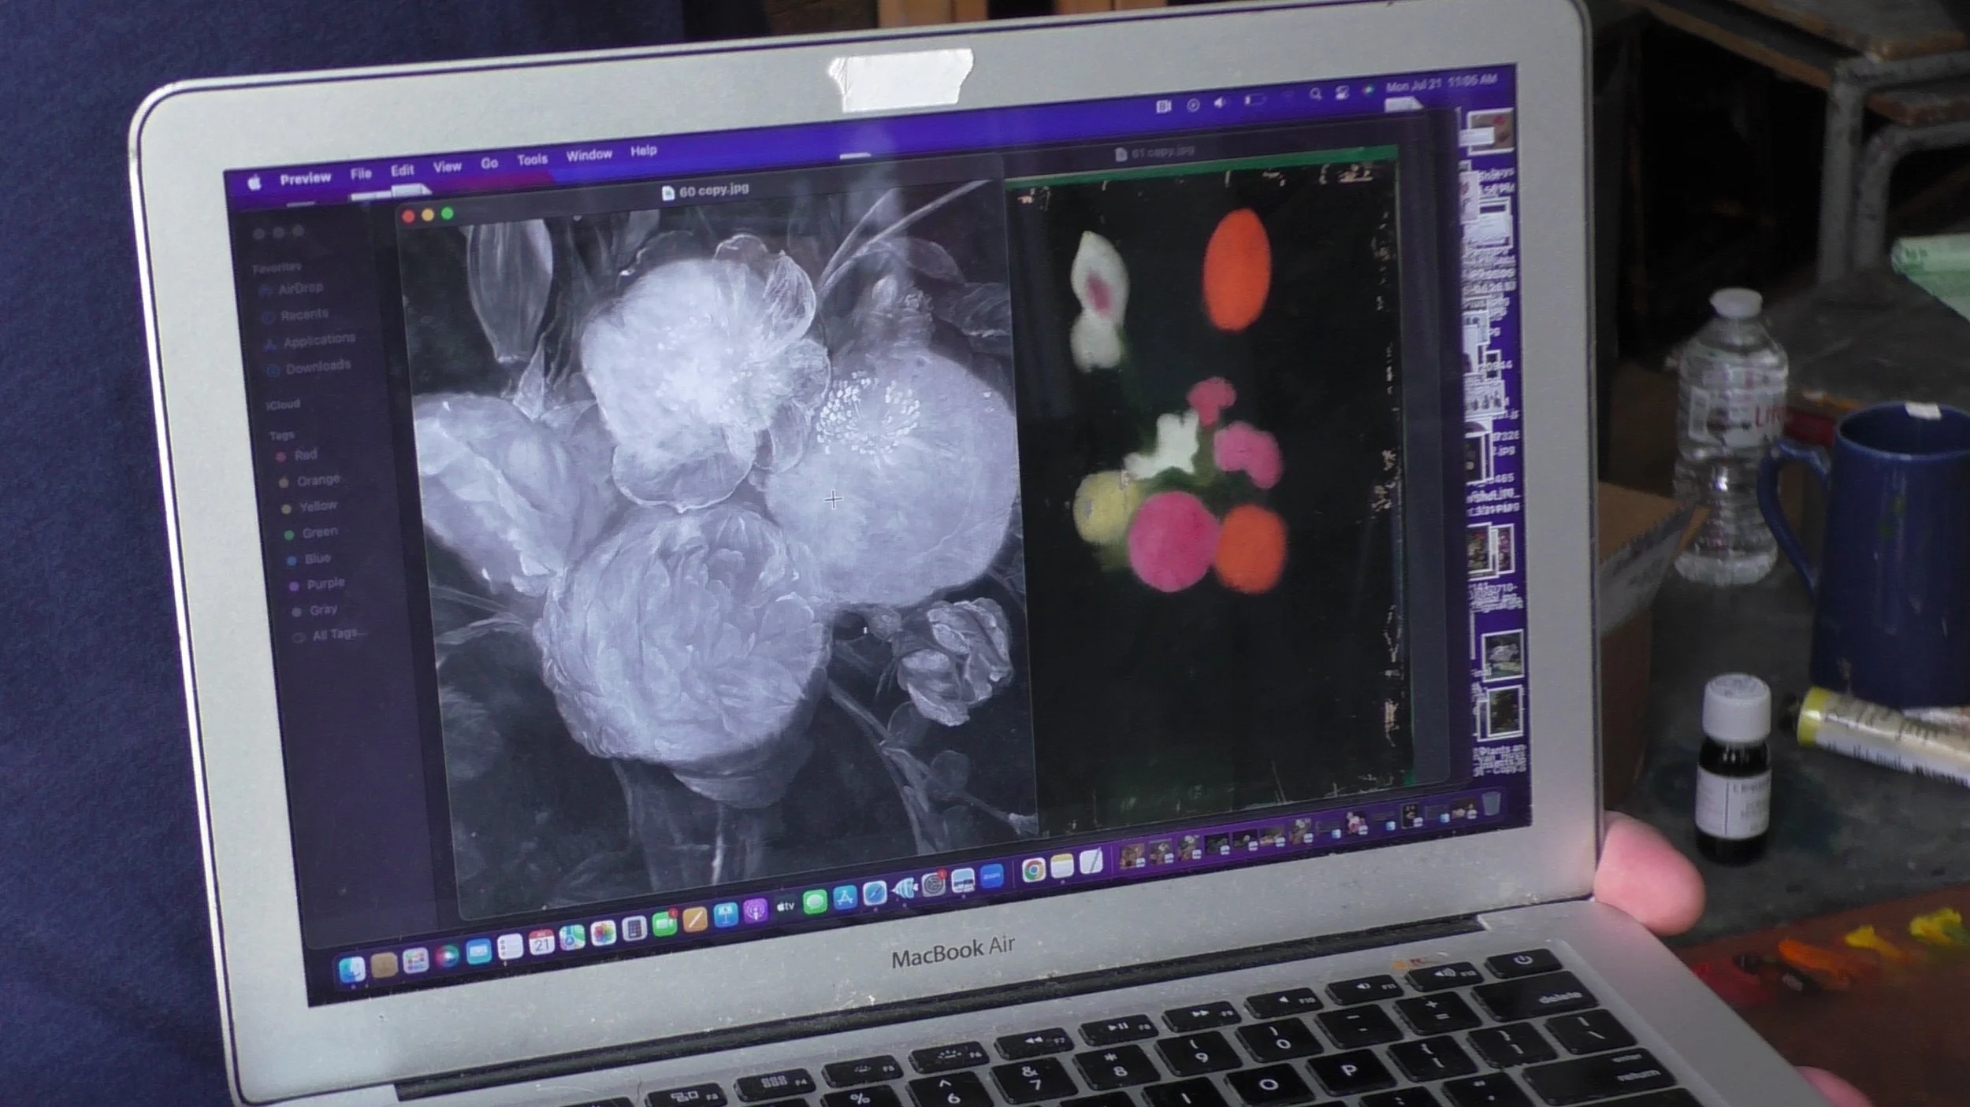Open Messages from the Dock
1970x1107 pixels.
click(815, 902)
